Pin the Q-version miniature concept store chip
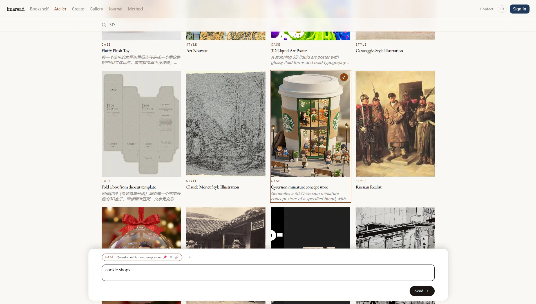Image resolution: width=536 pixels, height=304 pixels. pyautogui.click(x=165, y=257)
